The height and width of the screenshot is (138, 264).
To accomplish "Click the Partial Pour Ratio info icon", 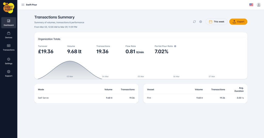I will point(175,46).
